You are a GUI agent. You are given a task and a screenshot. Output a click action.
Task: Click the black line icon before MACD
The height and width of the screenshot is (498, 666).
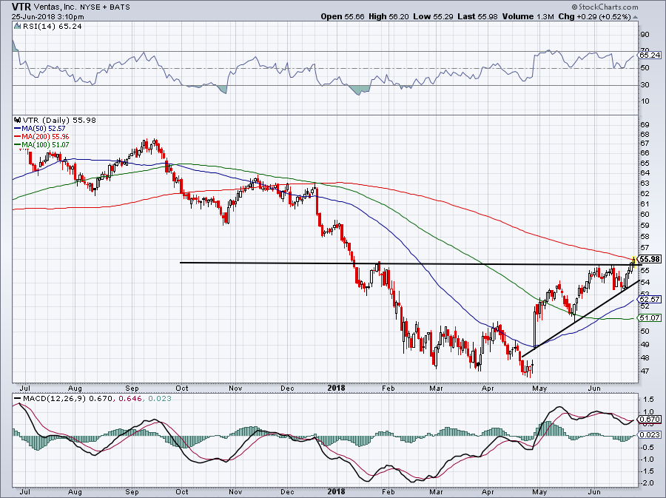pyautogui.click(x=18, y=399)
